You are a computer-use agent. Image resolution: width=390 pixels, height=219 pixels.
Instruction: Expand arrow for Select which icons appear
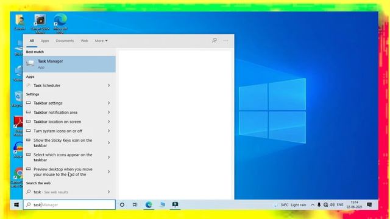coord(108,157)
